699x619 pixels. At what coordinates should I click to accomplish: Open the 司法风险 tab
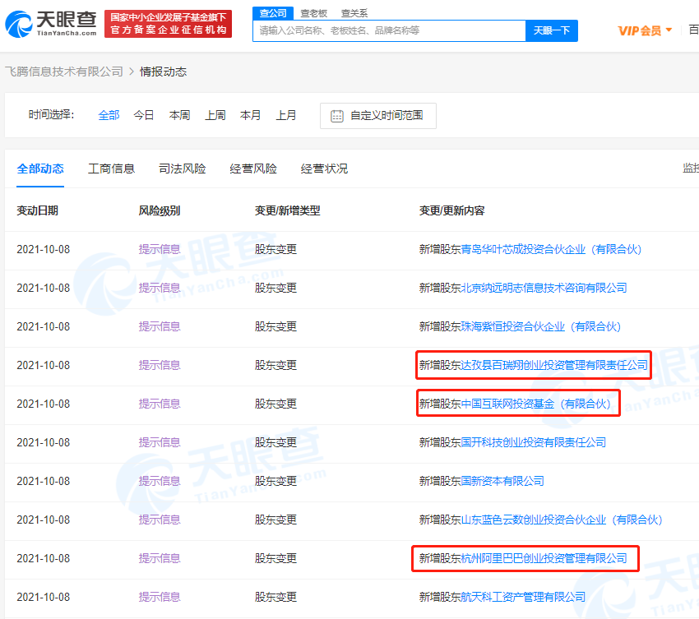click(183, 169)
